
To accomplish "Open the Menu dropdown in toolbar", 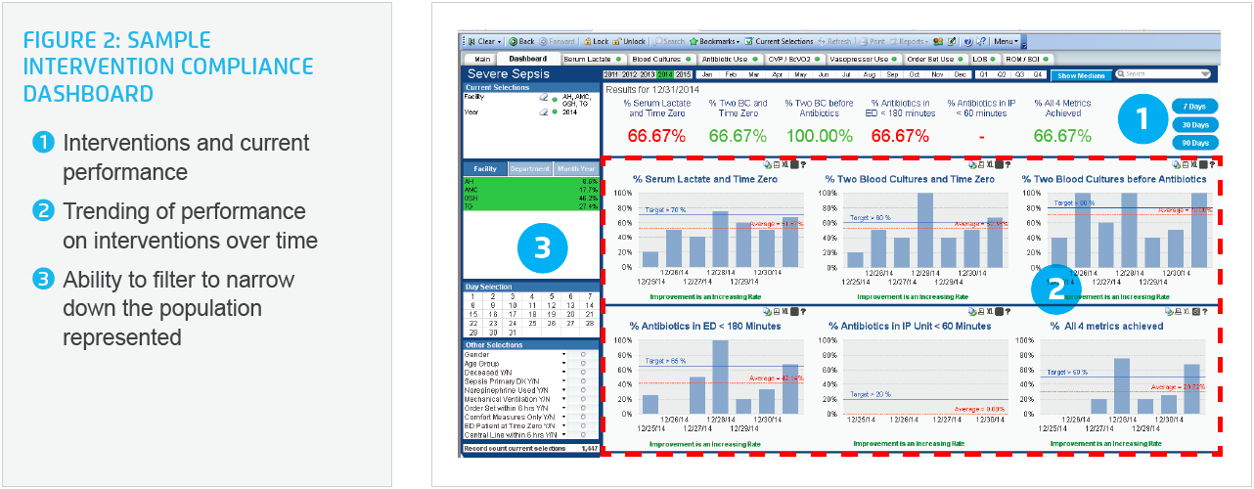I will pos(1005,41).
